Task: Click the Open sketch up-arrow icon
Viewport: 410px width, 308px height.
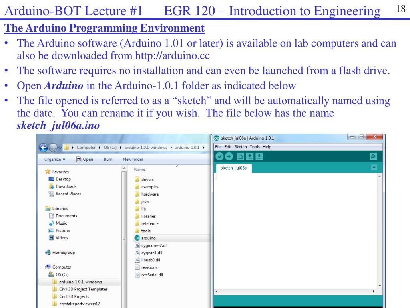Action: click(250, 157)
